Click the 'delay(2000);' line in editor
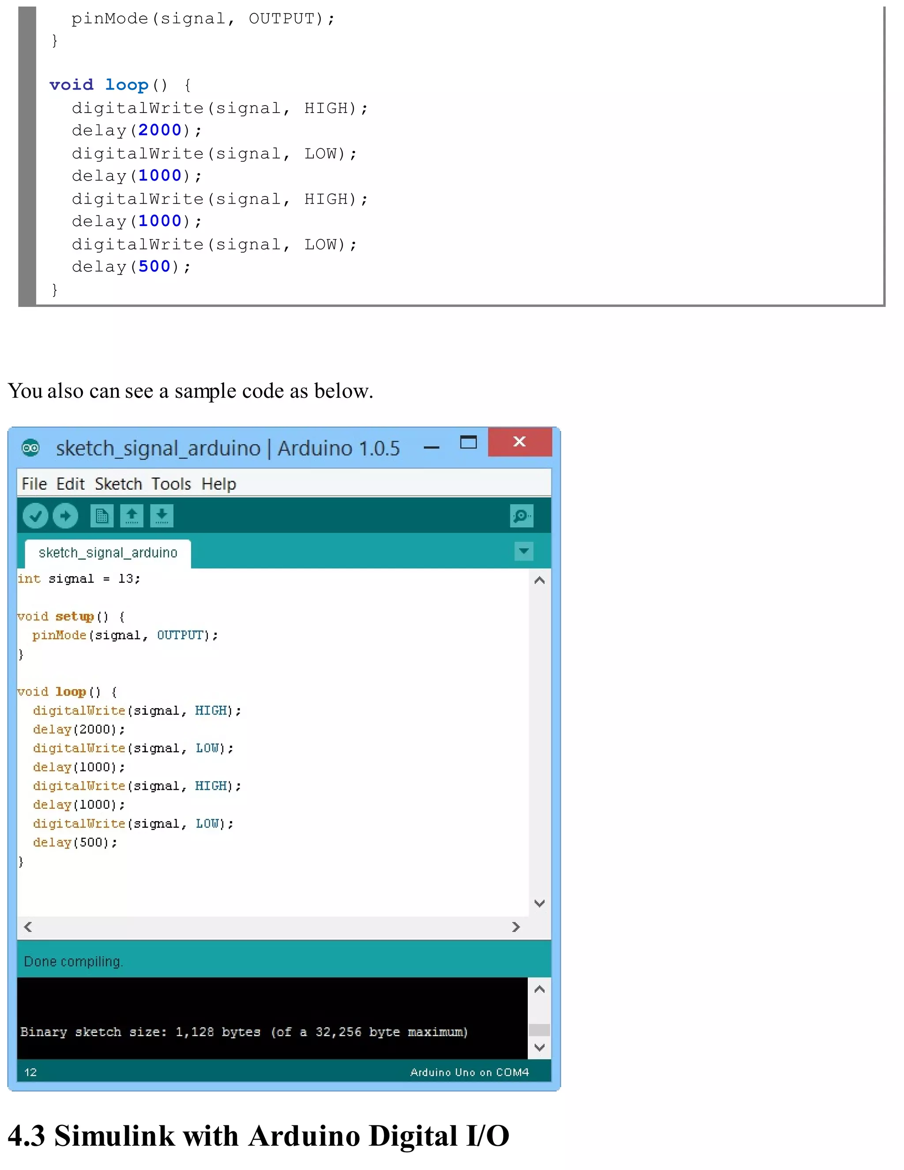Screen dimensions: 904x1170 [79, 730]
